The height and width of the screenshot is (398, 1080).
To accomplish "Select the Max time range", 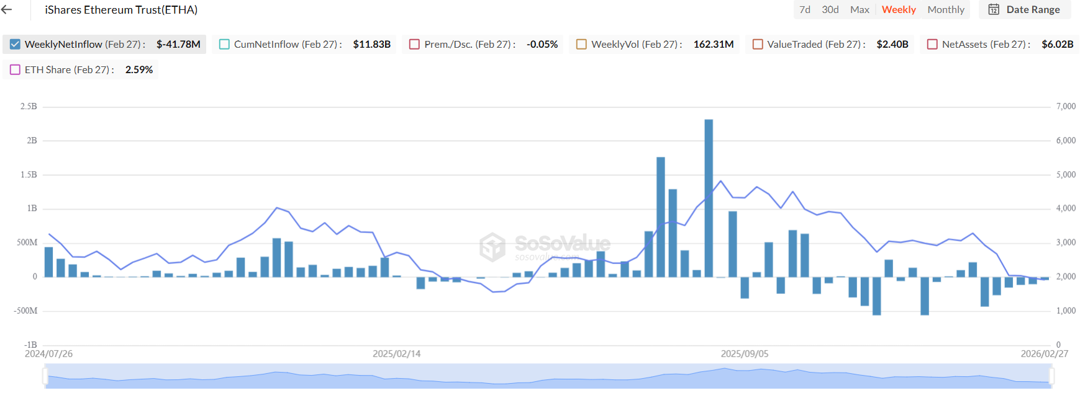I will pyautogui.click(x=860, y=9).
